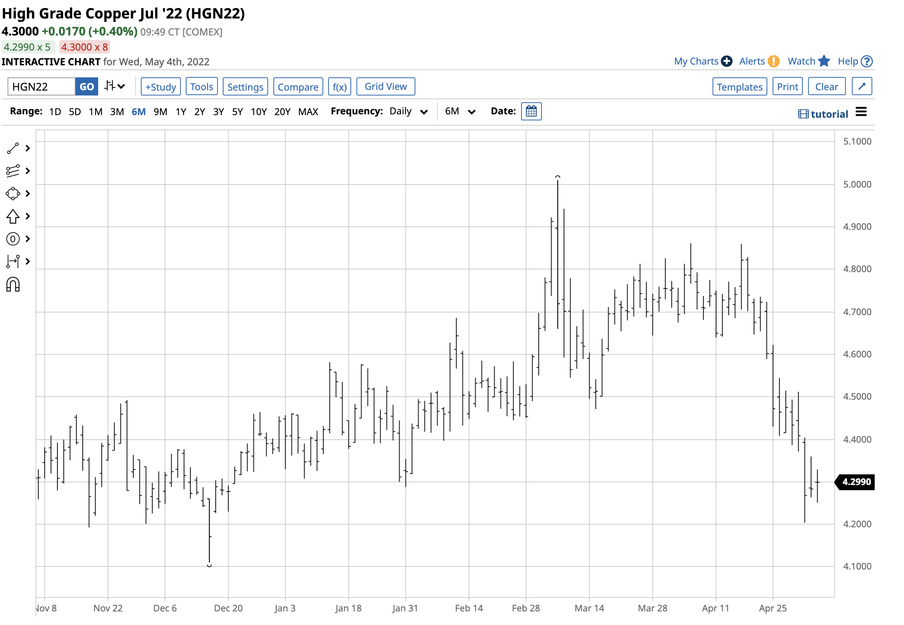Open the Frequency Daily dropdown
This screenshot has height=625, width=904.
pos(408,112)
